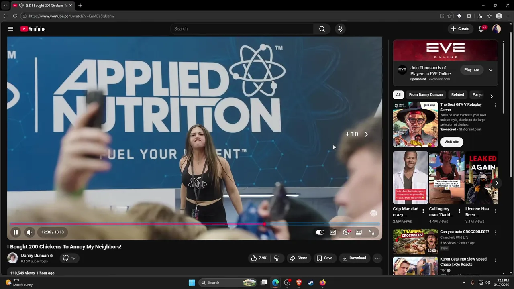Mute the video volume
Viewport: 514px width, 289px height.
tap(29, 232)
